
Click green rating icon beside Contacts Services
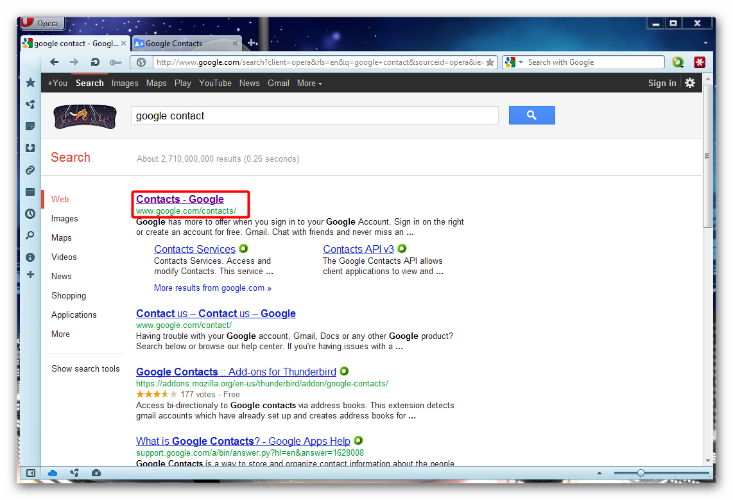pyautogui.click(x=243, y=248)
